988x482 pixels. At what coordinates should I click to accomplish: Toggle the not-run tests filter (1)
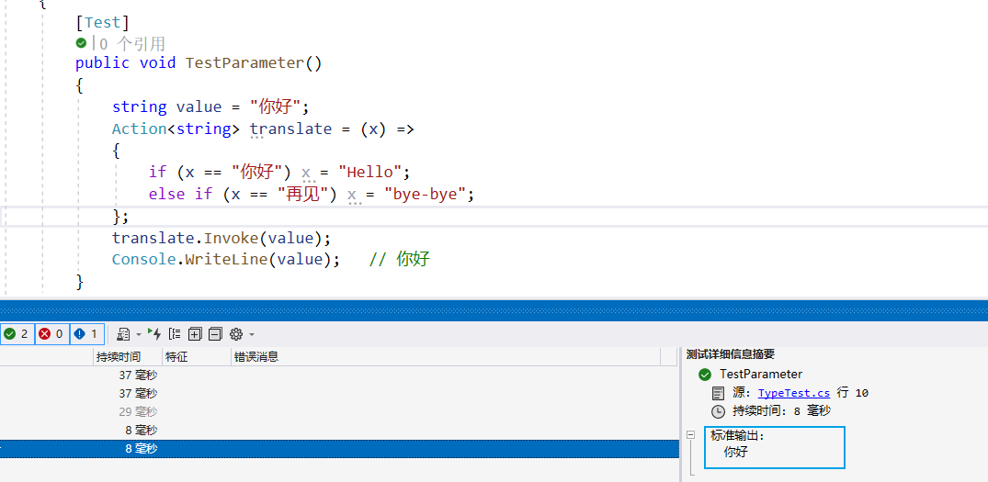coord(85,334)
